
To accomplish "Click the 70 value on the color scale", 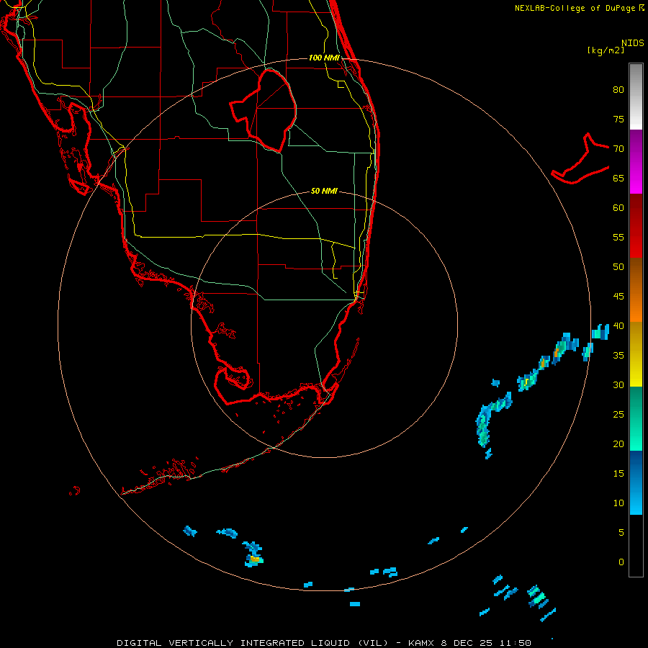I will [618, 149].
